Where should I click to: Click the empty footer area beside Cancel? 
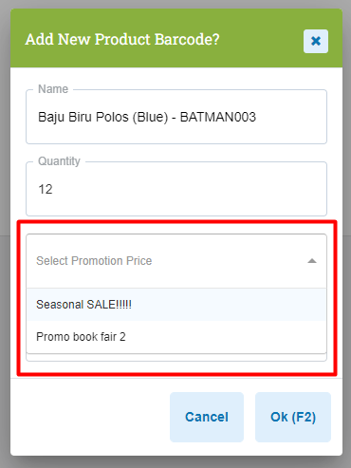[x=90, y=417]
